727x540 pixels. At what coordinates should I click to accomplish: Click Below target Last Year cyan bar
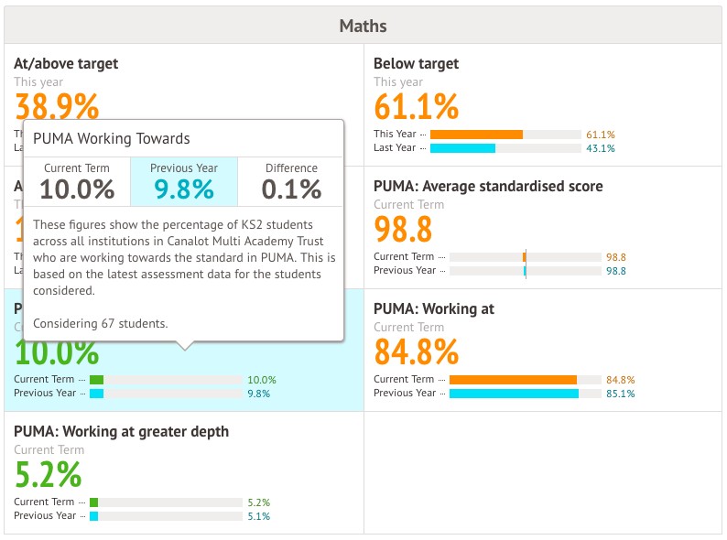[462, 148]
